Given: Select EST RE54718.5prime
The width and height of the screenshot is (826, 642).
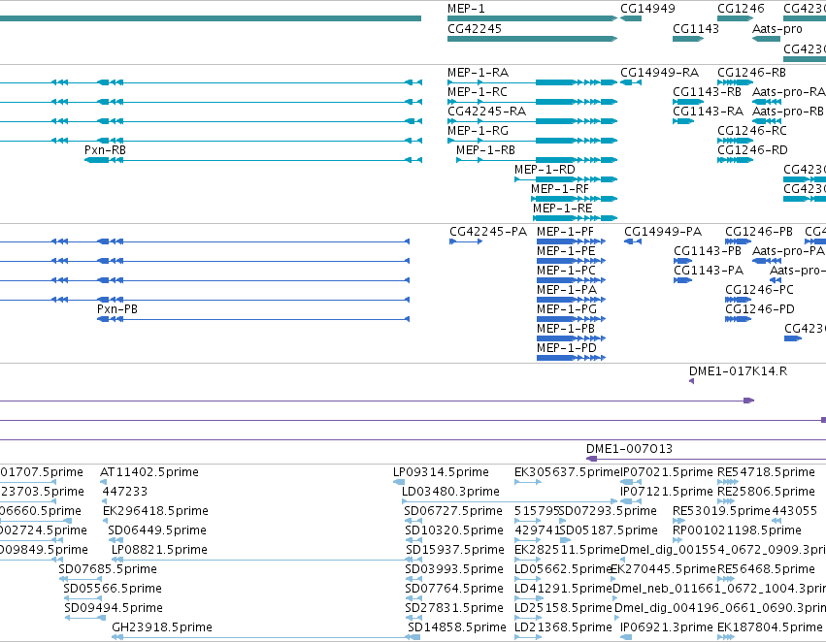Looking at the screenshot, I should (x=766, y=472).
